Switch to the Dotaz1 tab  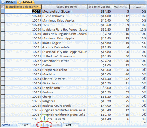pos(9,2)
